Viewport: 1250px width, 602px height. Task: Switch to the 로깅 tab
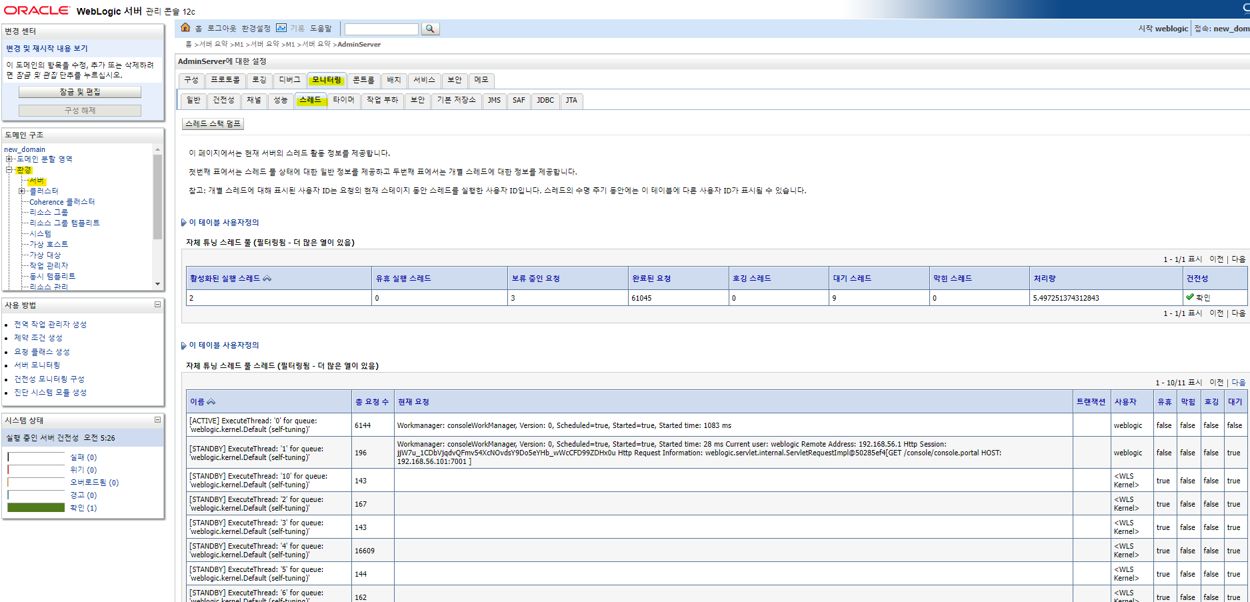click(x=259, y=80)
